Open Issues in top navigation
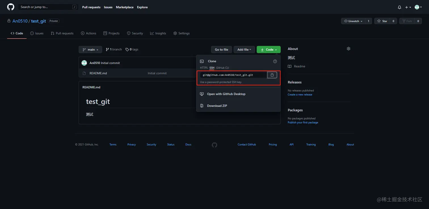429x209 pixels. pyautogui.click(x=108, y=7)
